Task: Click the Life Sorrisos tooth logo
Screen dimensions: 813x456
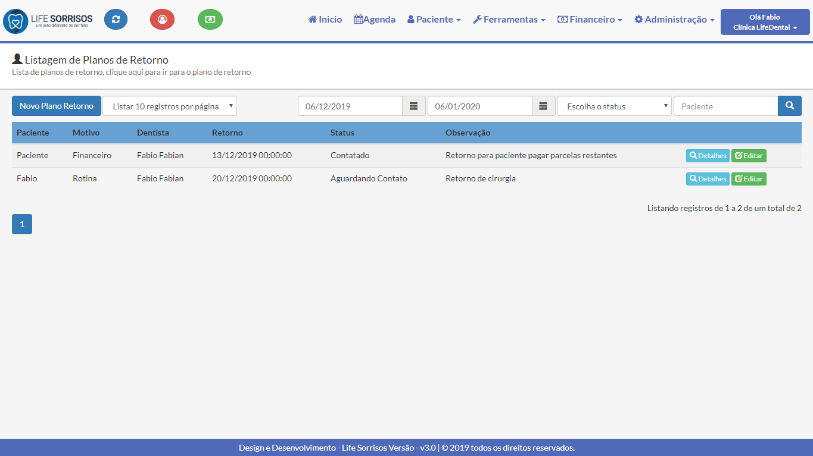Action: [15, 21]
